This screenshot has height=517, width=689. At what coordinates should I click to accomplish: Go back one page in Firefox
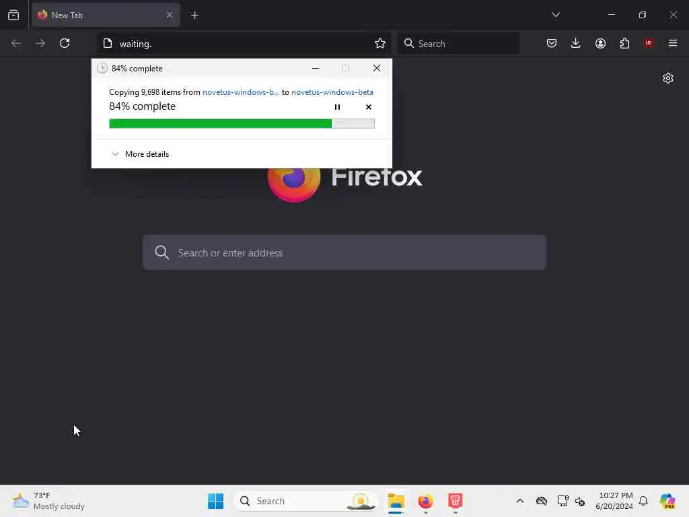tap(16, 43)
